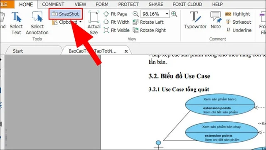
Task: Open the FILE menu
Action: 7,4
